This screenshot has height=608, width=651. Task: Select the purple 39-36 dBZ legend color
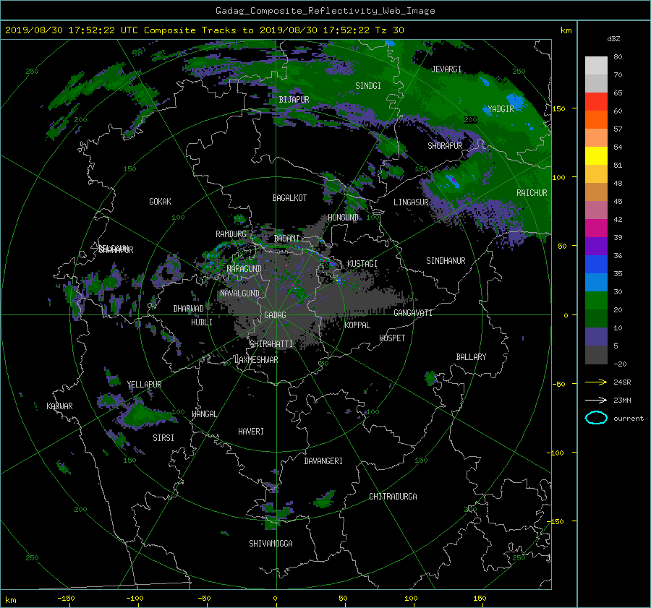click(596, 247)
